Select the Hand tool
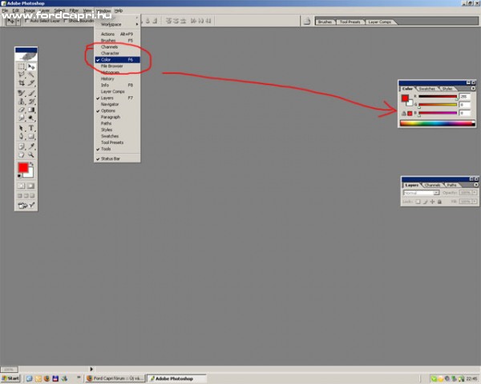Screen dimensions: 481x384 [22, 154]
